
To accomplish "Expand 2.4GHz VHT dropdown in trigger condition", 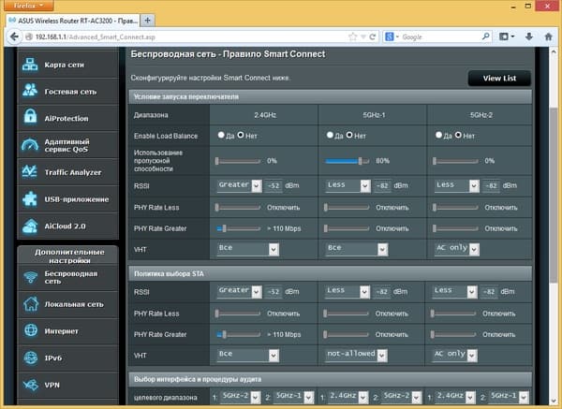I will click(247, 249).
